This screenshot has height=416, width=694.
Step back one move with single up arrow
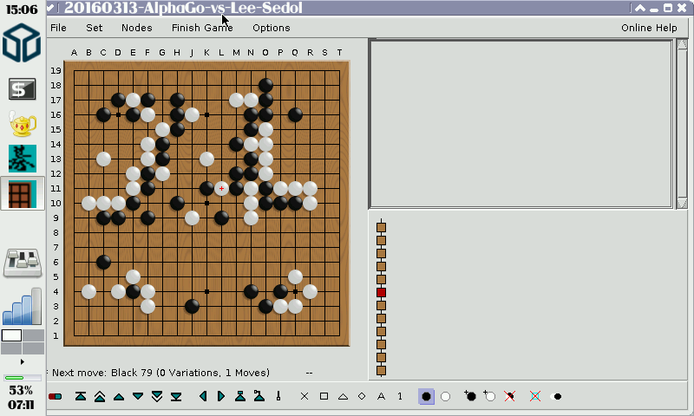[119, 397]
